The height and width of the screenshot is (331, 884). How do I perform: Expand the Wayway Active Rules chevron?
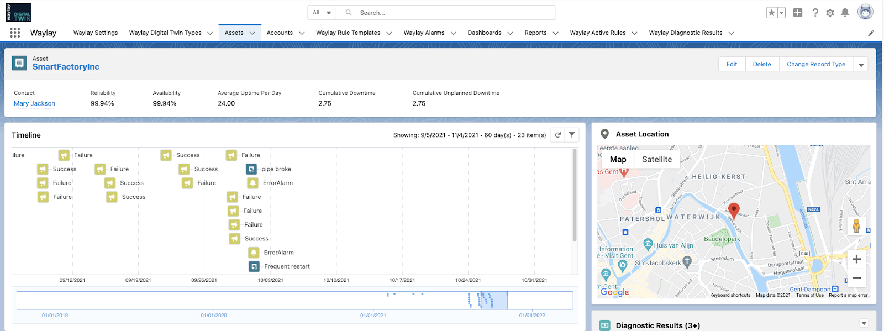(634, 33)
